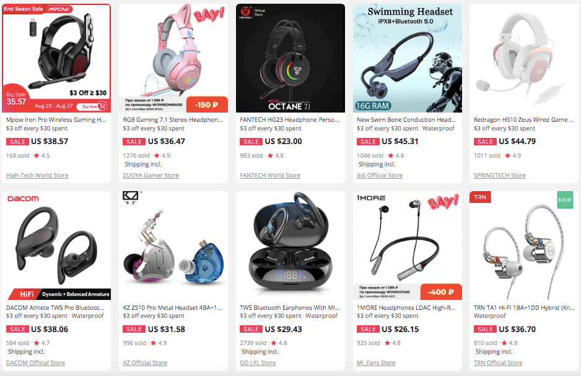Click the green NEW badge on TRN TA1
The width and height of the screenshot is (581, 376).
pyautogui.click(x=565, y=200)
